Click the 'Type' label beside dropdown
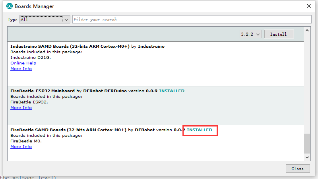The image size is (318, 179). 13,19
